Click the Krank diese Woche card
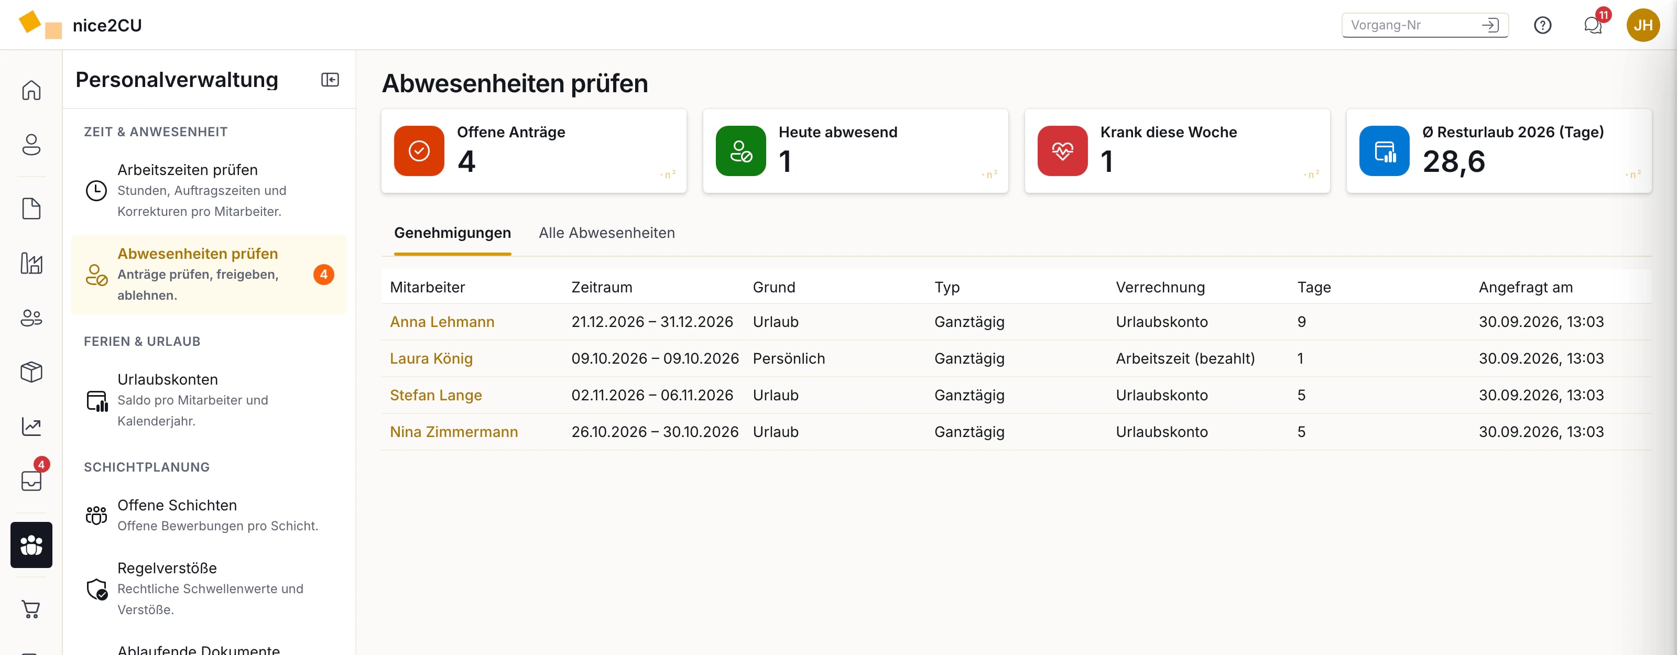Image resolution: width=1677 pixels, height=655 pixels. click(1177, 150)
